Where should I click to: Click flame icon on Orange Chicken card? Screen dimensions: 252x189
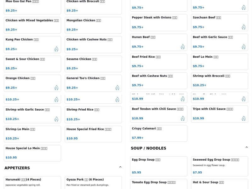56,88
